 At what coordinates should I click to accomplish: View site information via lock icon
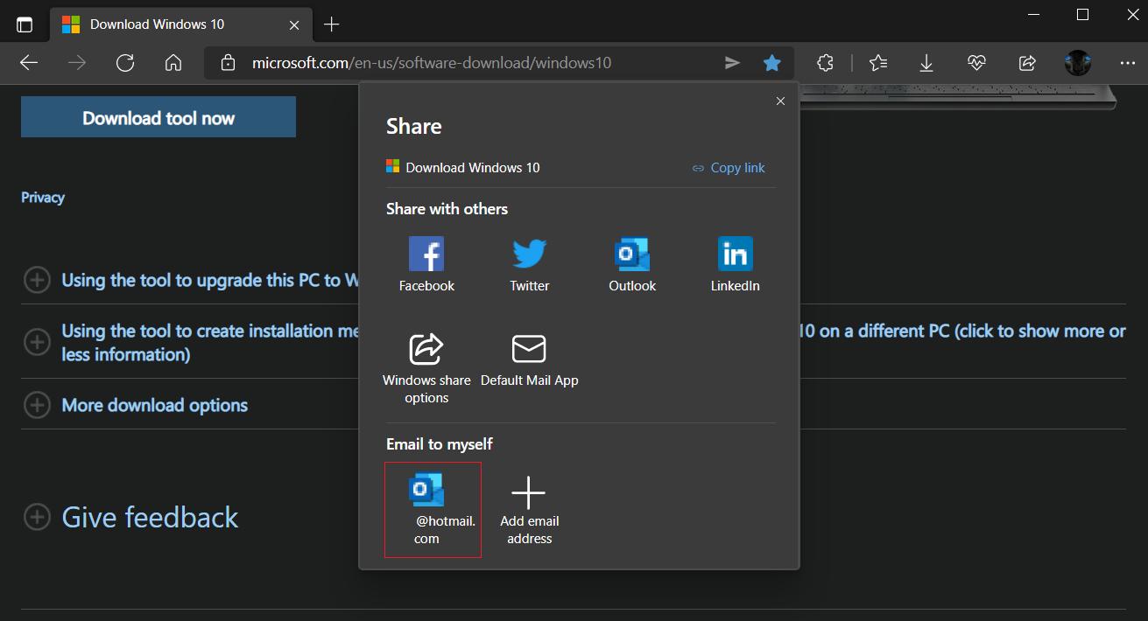click(229, 63)
